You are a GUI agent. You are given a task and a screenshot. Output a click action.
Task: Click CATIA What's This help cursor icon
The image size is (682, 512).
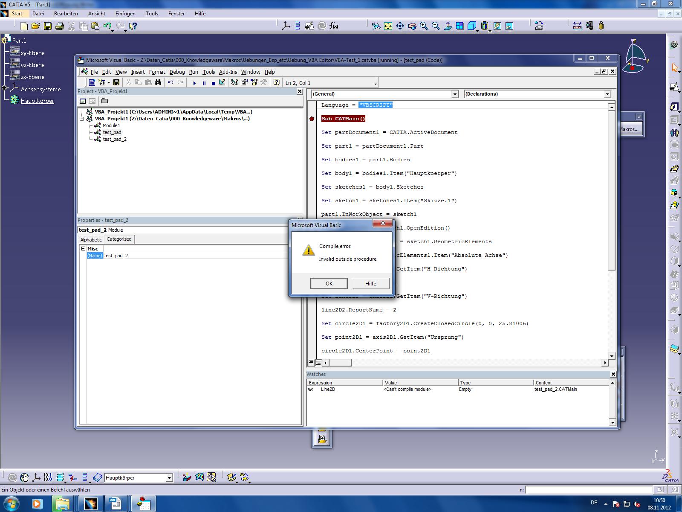point(133,26)
